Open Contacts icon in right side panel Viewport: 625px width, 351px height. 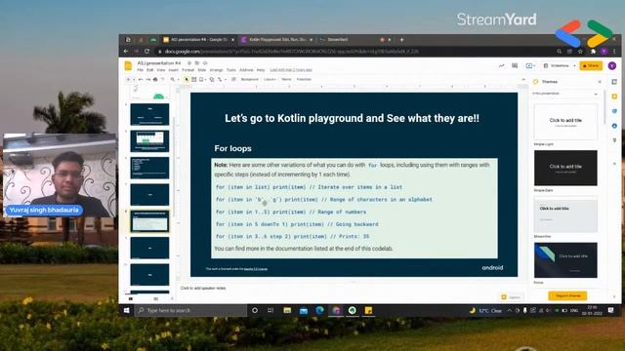pyautogui.click(x=614, y=126)
